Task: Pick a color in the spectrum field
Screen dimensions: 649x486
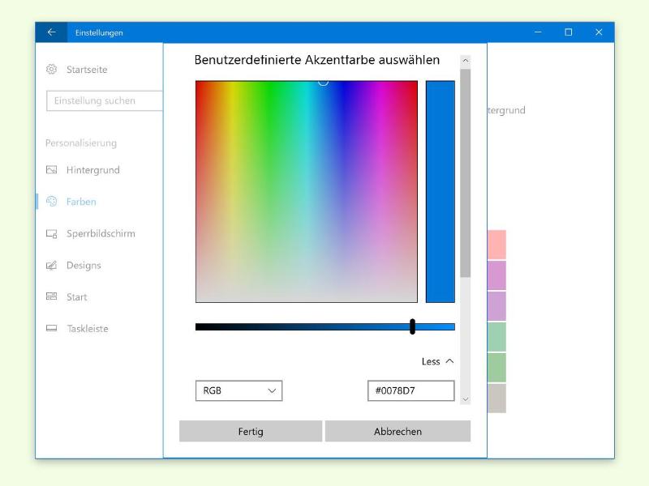Action: (x=306, y=191)
